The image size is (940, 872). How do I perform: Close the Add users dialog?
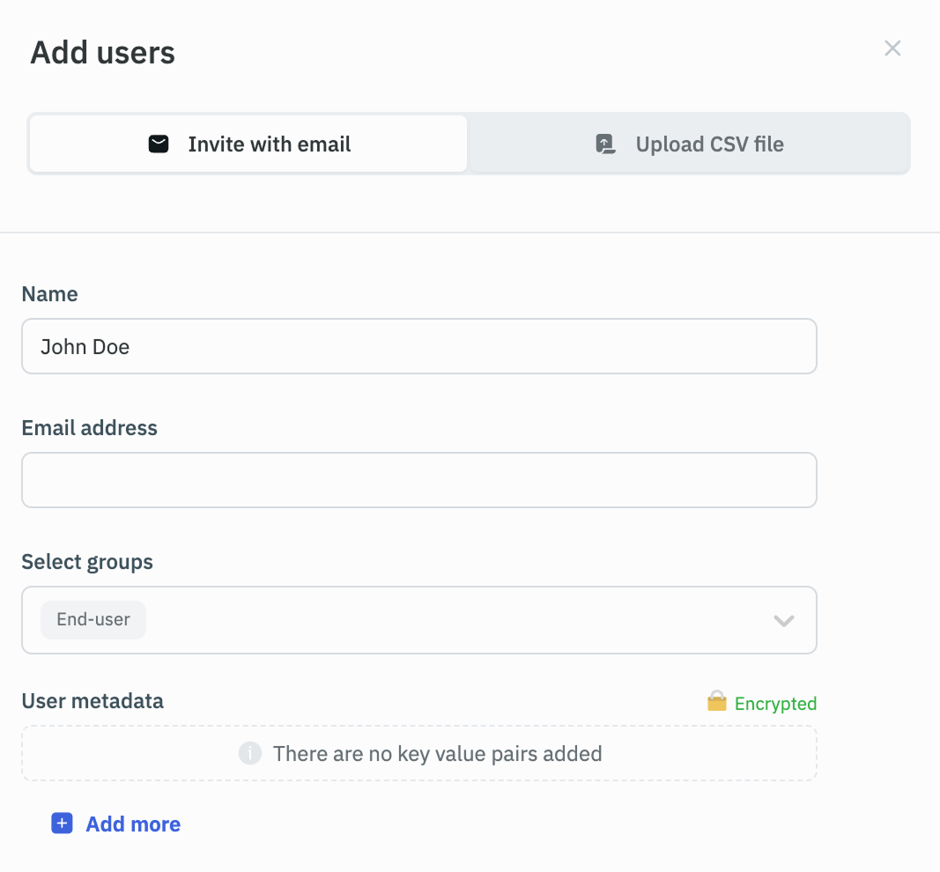tap(892, 48)
